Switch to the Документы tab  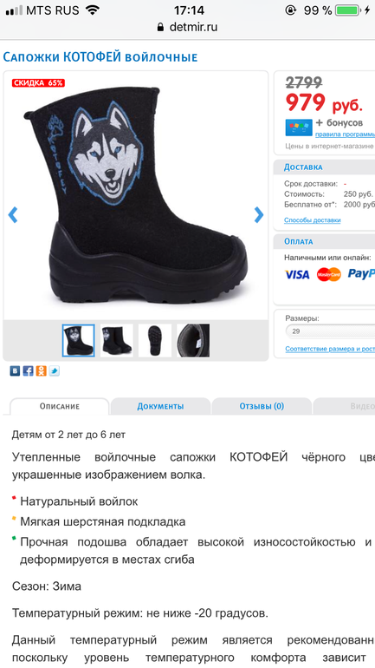coord(160,406)
